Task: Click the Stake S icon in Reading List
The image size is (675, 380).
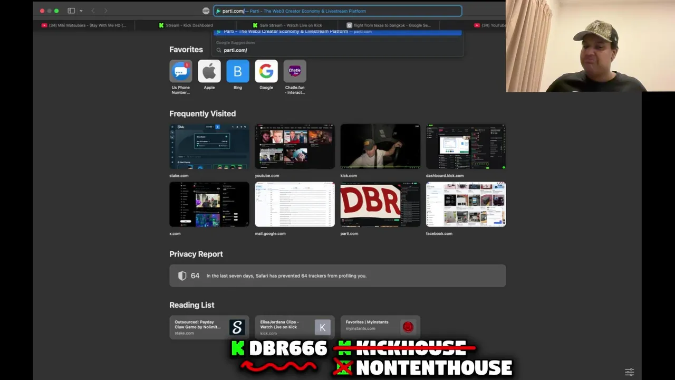Action: point(237,327)
